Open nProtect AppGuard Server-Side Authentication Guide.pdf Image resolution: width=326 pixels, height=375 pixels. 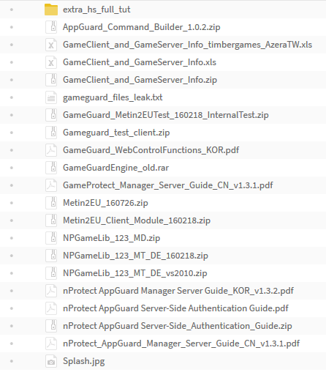coord(175,308)
